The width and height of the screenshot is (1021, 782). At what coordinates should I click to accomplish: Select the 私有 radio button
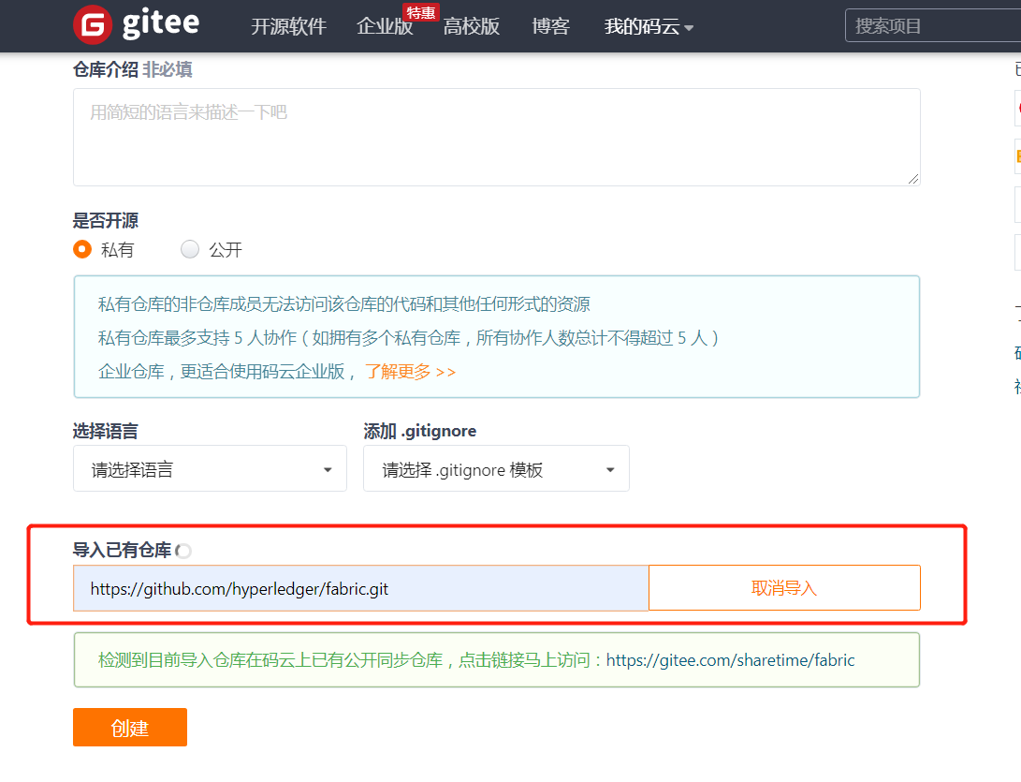click(82, 250)
